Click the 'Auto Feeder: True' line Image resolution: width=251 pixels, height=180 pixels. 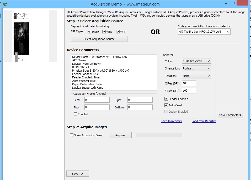pos(84,81)
